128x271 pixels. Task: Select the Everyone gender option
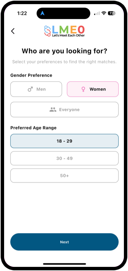coord(65,110)
